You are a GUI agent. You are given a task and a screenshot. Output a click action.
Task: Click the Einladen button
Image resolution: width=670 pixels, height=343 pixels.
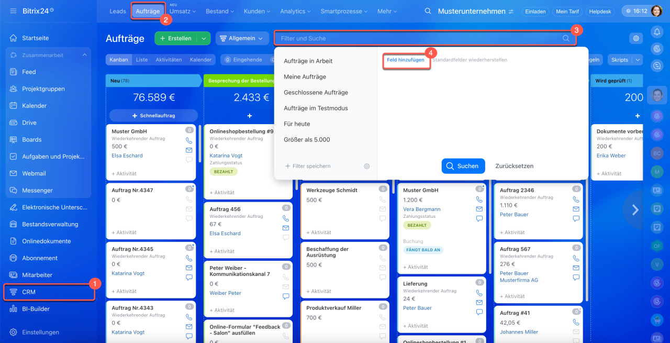point(535,11)
